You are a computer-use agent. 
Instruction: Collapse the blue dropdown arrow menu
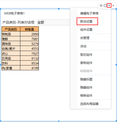tap(109, 6)
